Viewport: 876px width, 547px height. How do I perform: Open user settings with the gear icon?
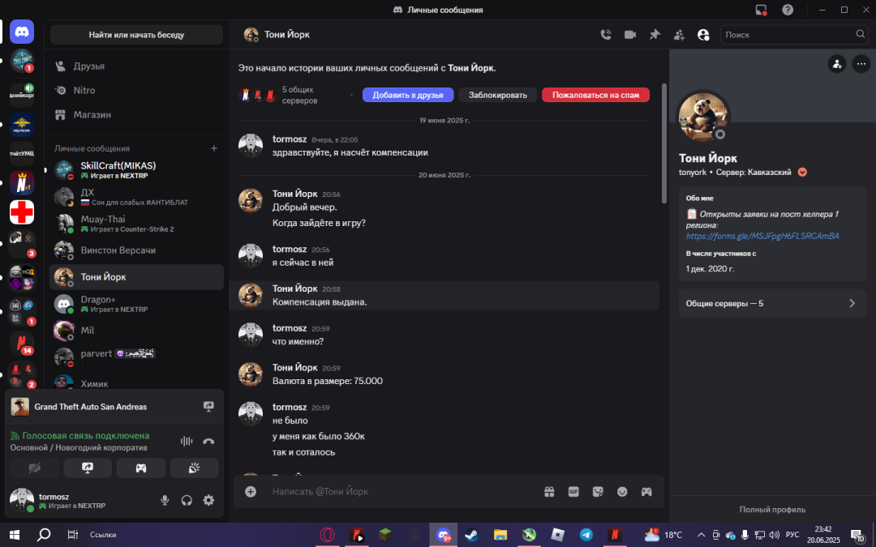208,501
